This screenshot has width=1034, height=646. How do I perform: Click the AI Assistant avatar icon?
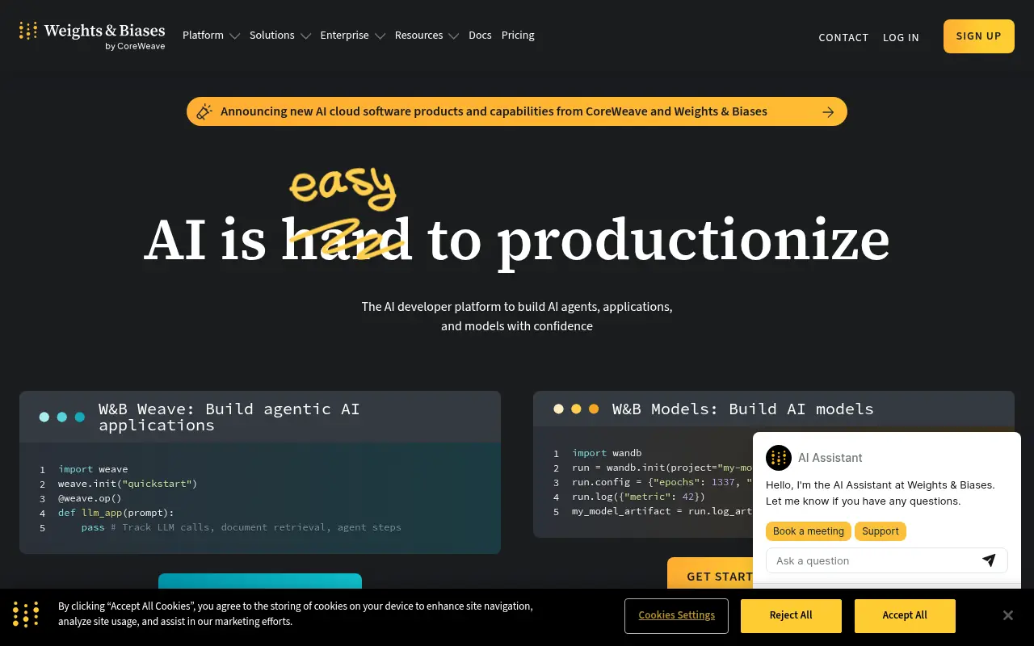(x=779, y=458)
